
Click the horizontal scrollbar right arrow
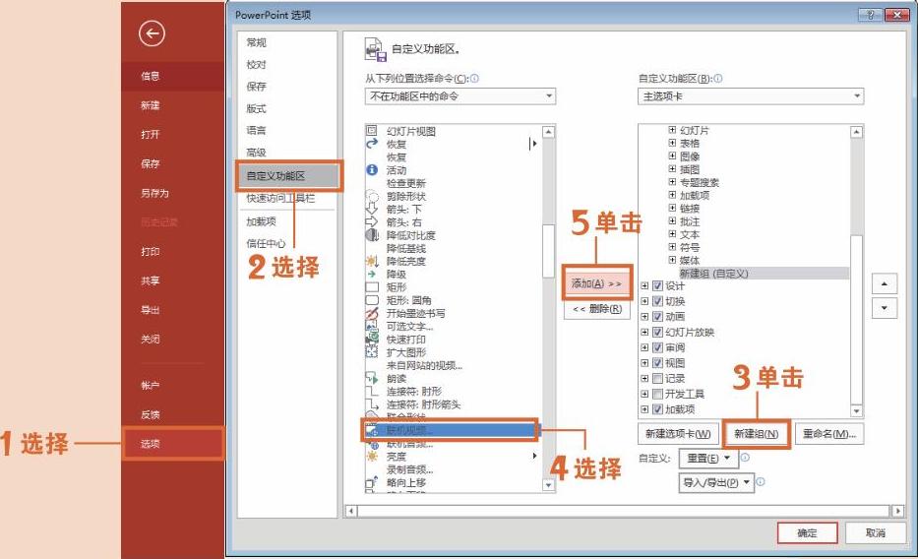point(897,511)
